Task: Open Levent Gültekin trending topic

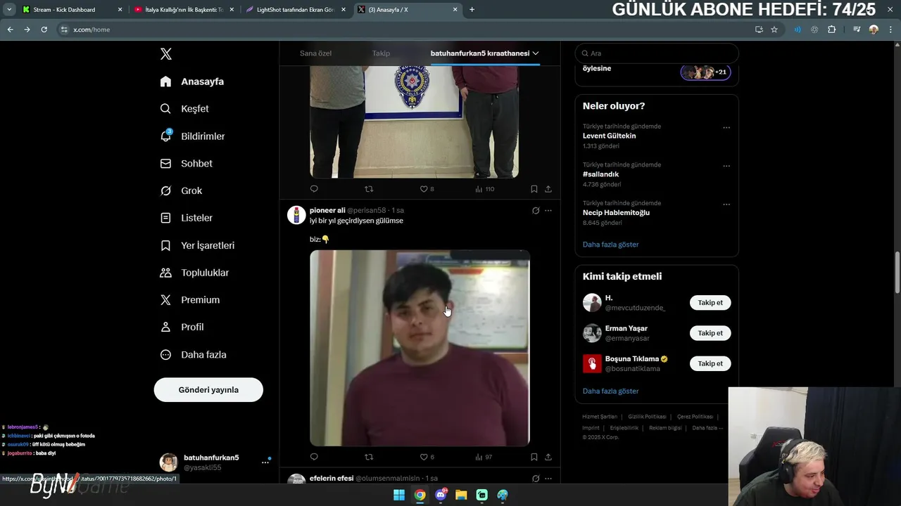Action: click(609, 136)
